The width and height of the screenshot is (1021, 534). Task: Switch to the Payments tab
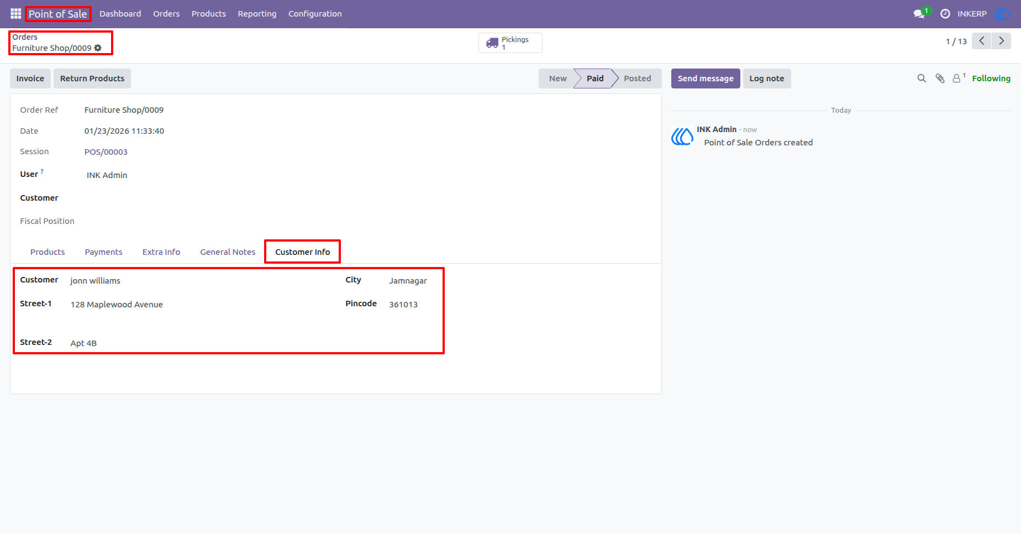click(x=103, y=252)
